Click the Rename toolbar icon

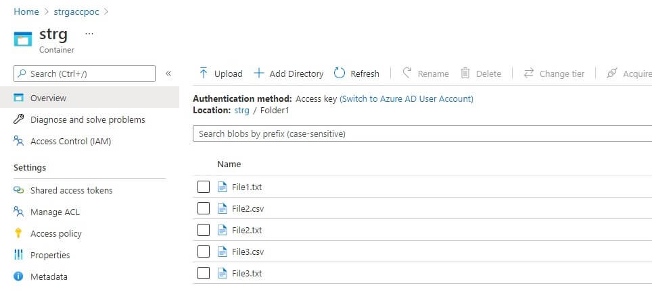pos(407,73)
